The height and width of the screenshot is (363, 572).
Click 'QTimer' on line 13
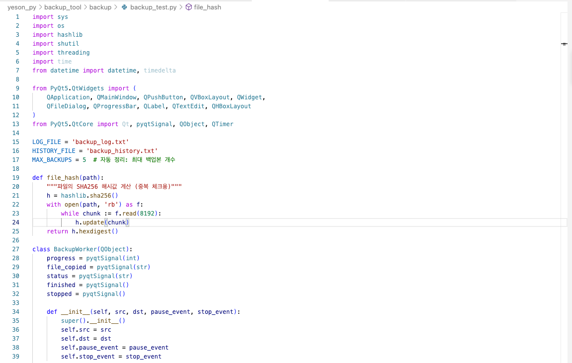click(x=223, y=124)
